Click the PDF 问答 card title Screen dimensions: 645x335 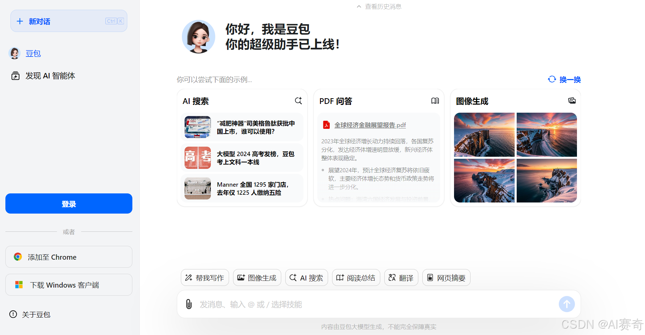pyautogui.click(x=336, y=101)
